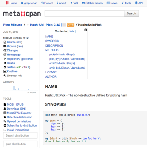Viewport: 147px width, 148px height.
Task: Jump to METHODS in contents
Action: click(52, 50)
